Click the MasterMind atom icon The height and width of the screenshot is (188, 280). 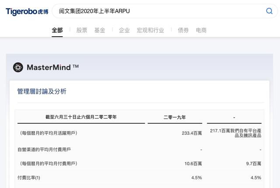(18, 67)
